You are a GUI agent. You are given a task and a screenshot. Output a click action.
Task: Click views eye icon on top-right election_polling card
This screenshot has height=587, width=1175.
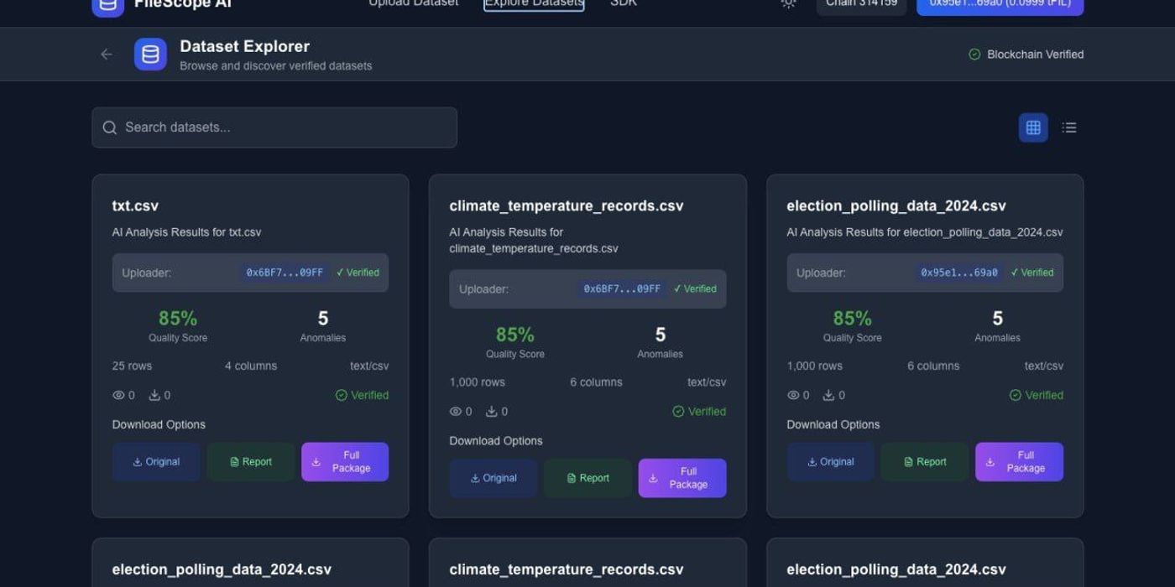pos(793,395)
